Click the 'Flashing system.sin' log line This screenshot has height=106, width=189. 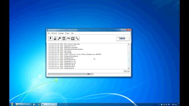click(61, 68)
